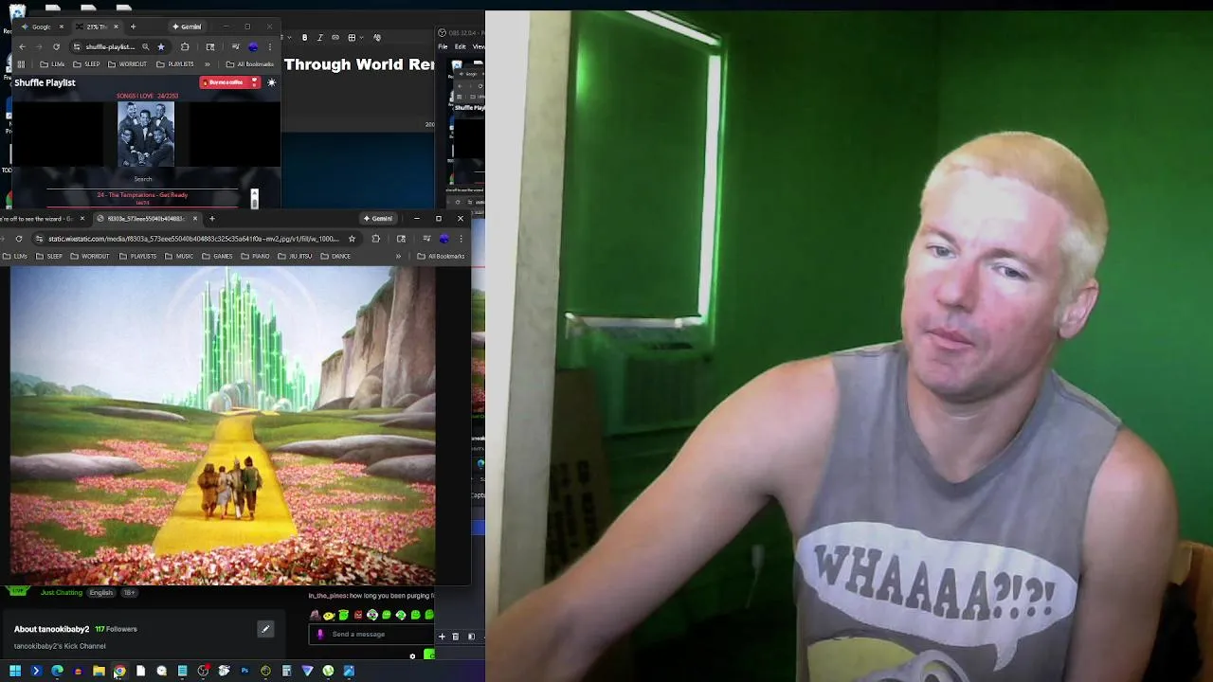
Task: Click the Gemini button in back Chrome window
Action: pos(187,27)
